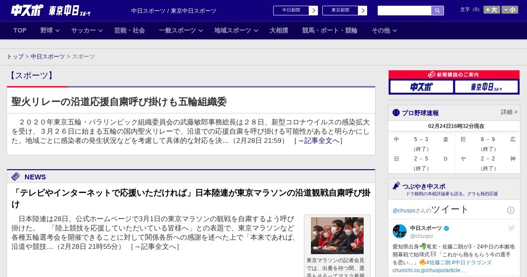Viewport: 527px width, 277px height.
Task: Increase text size with 大 button
Action: coord(492,10)
